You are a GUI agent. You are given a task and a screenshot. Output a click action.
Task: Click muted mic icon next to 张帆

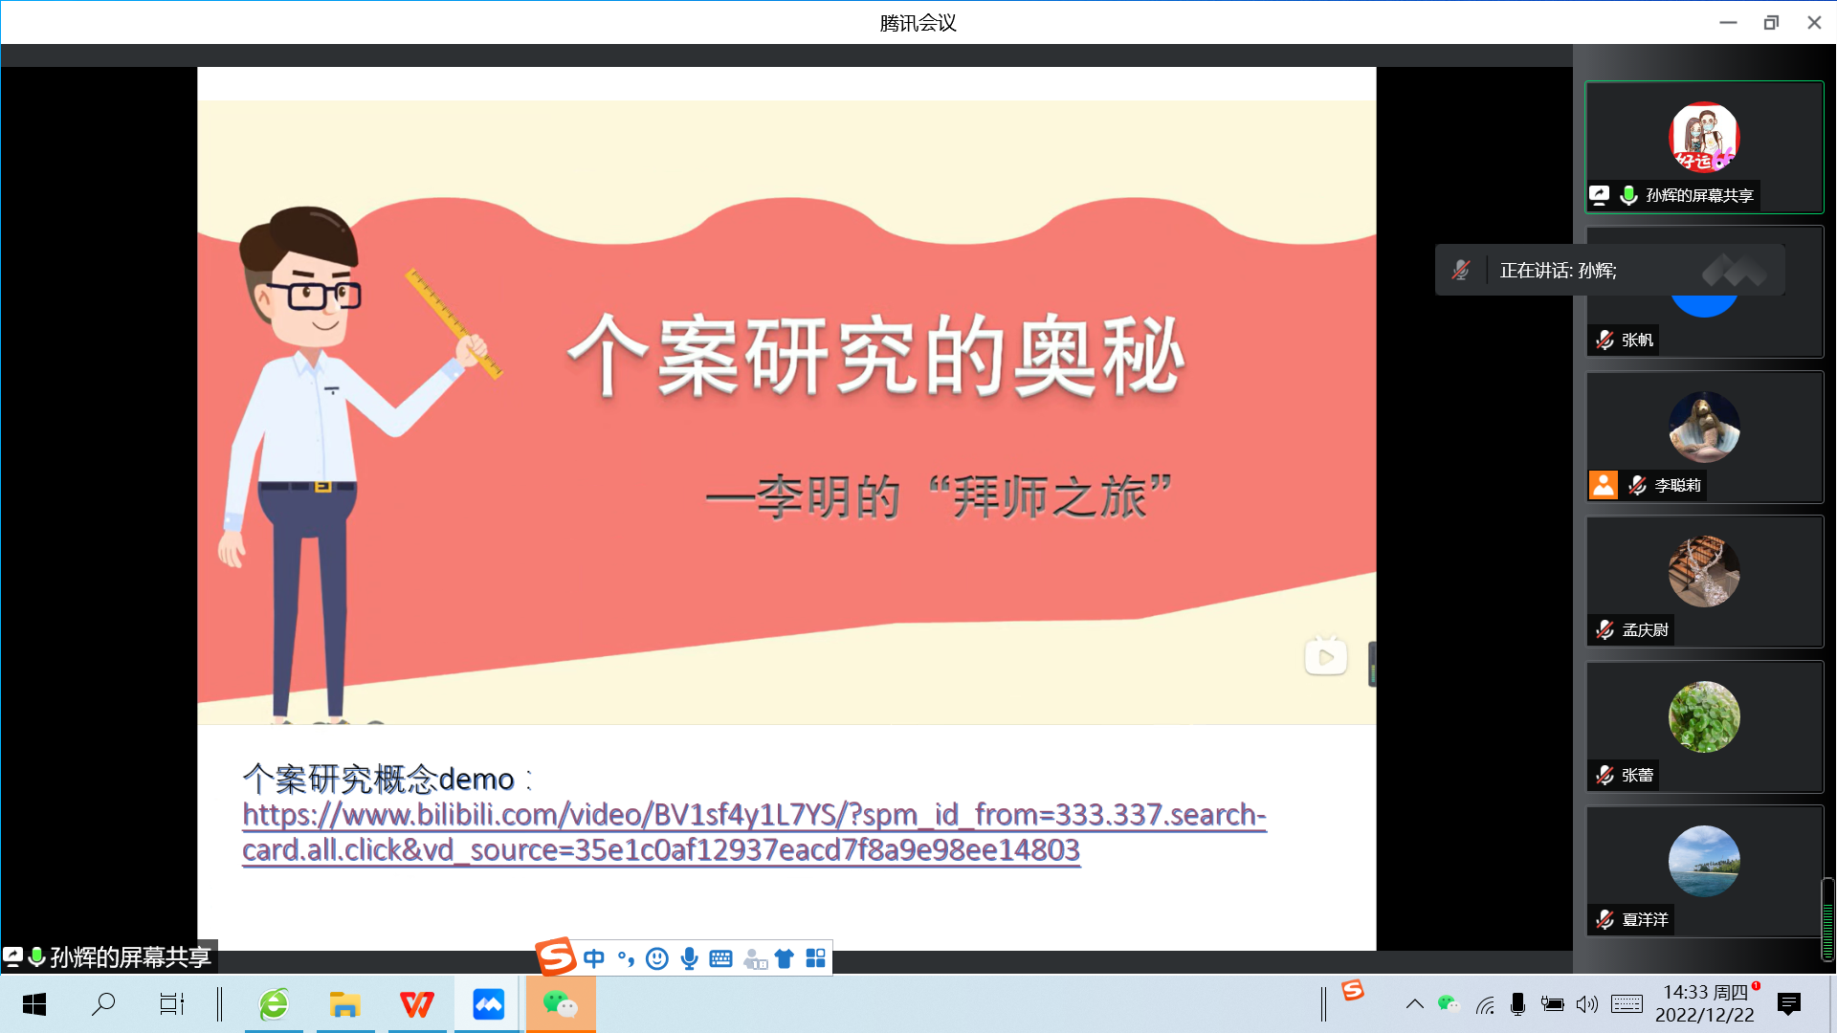(1605, 341)
